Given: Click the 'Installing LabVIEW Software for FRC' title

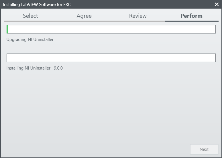Looking at the screenshot, I should [x=37, y=5].
